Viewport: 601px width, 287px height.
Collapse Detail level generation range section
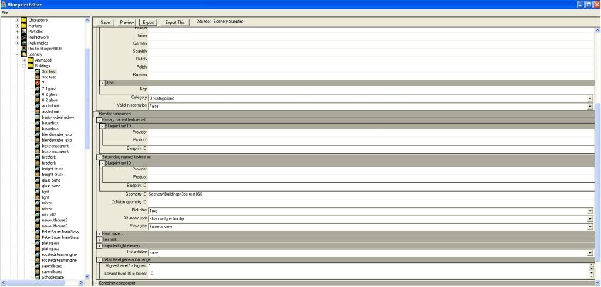[99, 259]
